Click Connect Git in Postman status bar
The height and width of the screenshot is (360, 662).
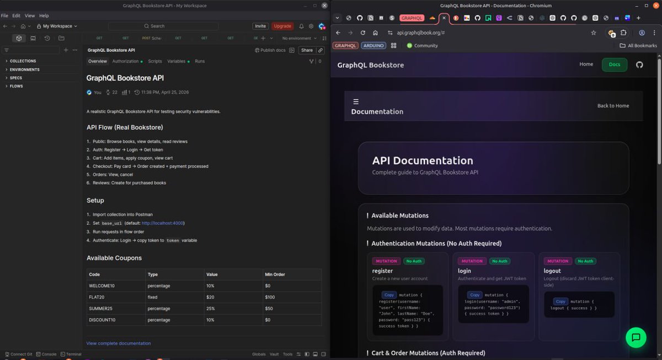coord(18,354)
